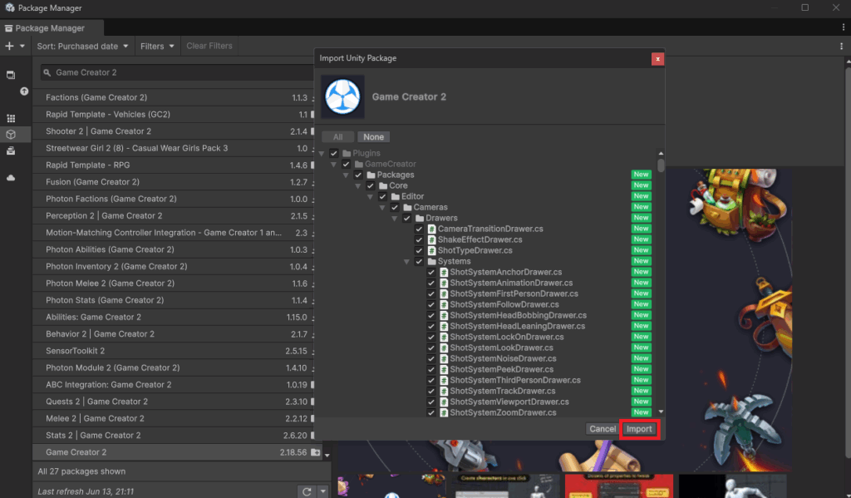Focus the Game Creator 2 search field

click(x=180, y=72)
